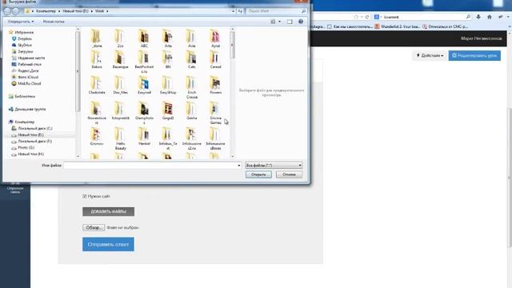Open the Действия dropdown on webpage
Screen dimensions: 512x288
[x=430, y=55]
